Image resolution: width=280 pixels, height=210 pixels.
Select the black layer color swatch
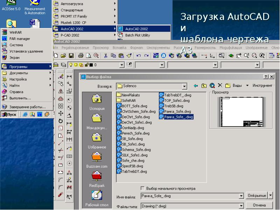[91, 65]
